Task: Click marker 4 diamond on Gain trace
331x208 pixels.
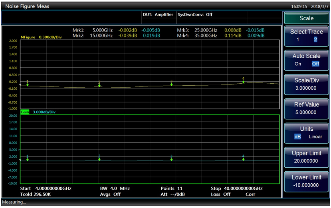Action: 243,159
